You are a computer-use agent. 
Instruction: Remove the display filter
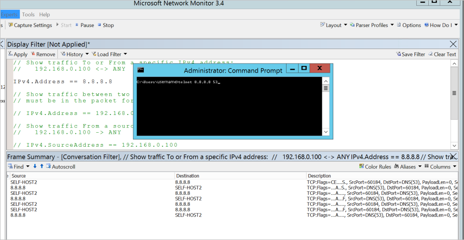click(x=43, y=54)
